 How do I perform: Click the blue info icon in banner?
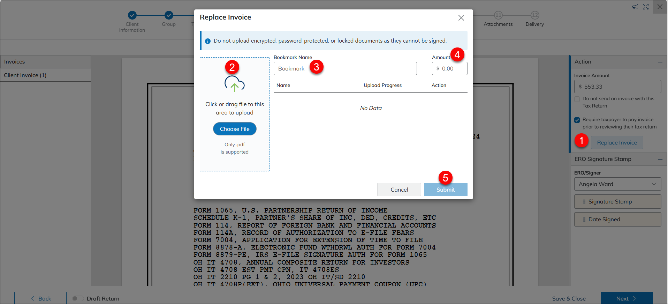[208, 41]
